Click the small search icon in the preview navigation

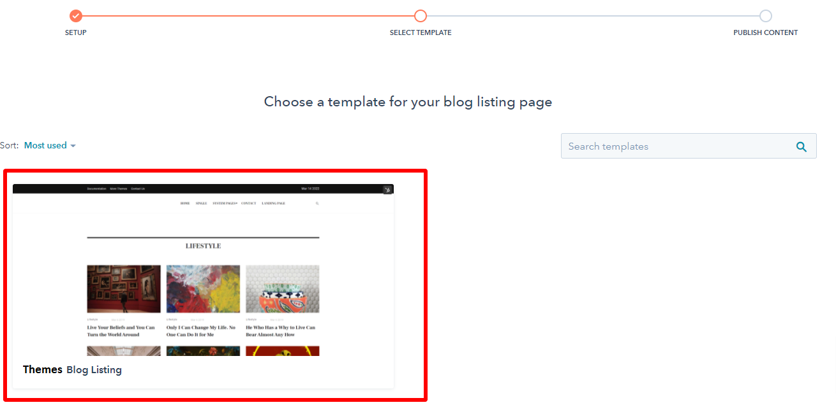coord(317,203)
